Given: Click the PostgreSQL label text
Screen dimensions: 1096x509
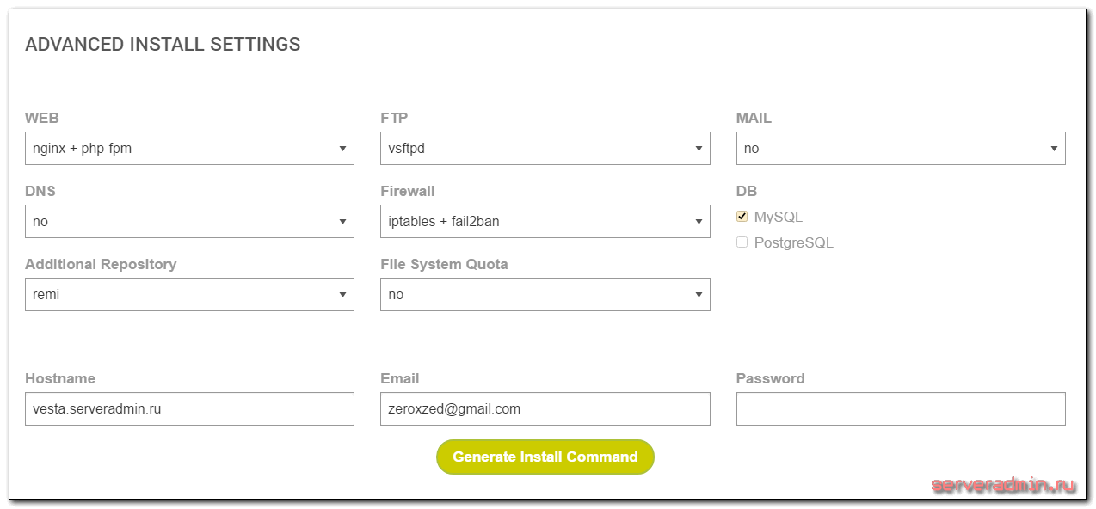Looking at the screenshot, I should pos(793,243).
